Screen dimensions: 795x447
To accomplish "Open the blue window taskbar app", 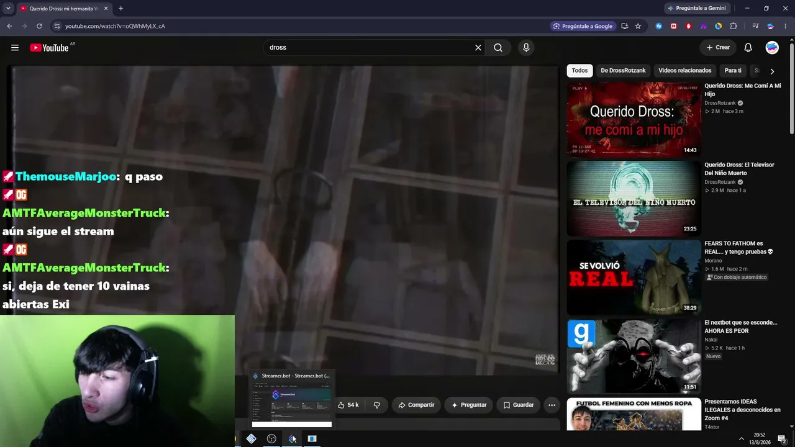I will (312, 439).
